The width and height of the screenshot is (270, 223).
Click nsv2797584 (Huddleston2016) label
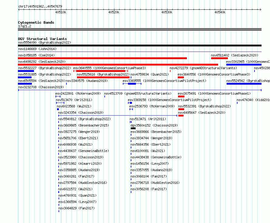[x=83, y=183]
